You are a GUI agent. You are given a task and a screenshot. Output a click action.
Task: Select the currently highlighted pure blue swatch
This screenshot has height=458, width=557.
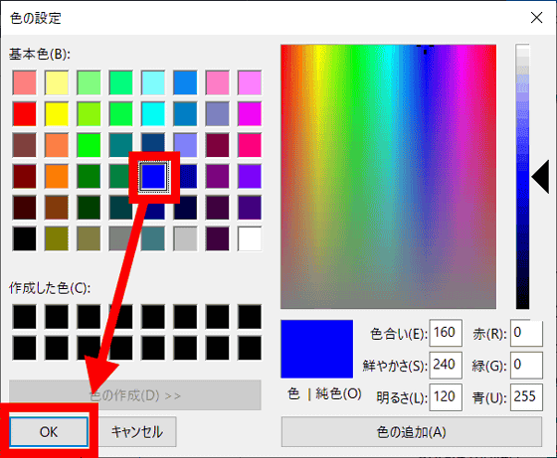153,176
